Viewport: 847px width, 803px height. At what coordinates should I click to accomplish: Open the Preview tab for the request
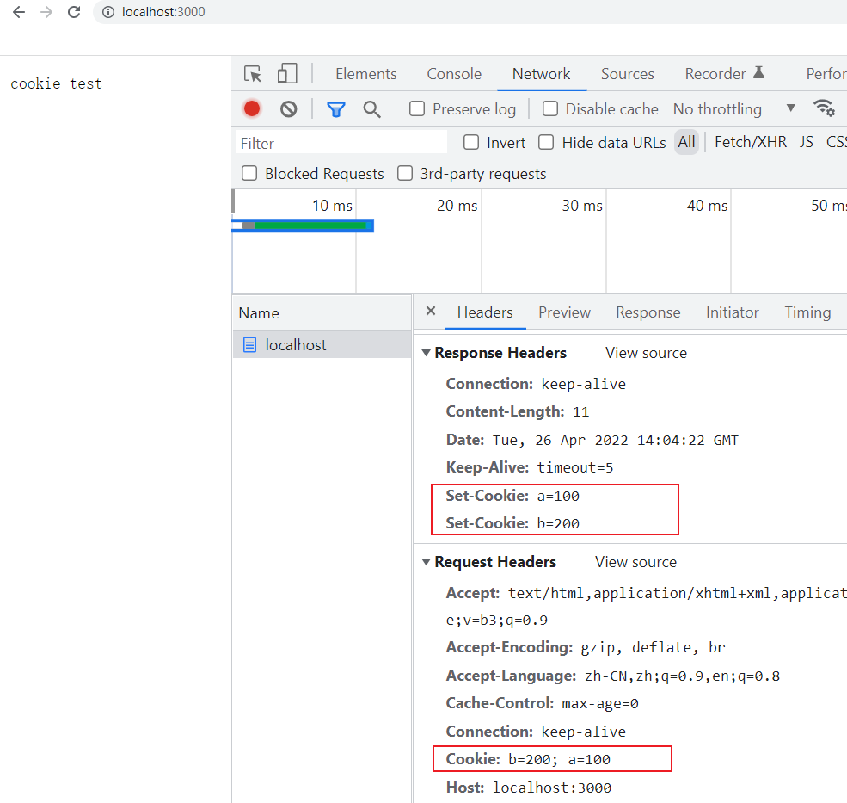point(564,312)
